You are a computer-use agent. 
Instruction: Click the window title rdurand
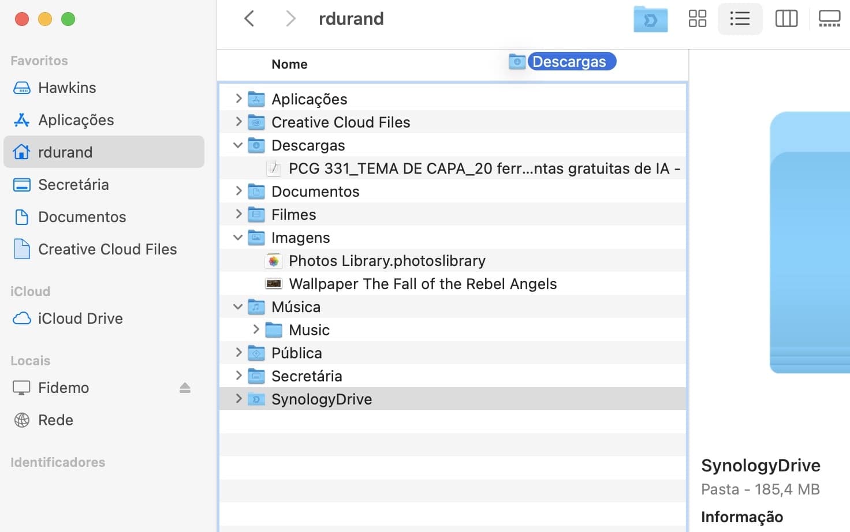[x=351, y=18]
